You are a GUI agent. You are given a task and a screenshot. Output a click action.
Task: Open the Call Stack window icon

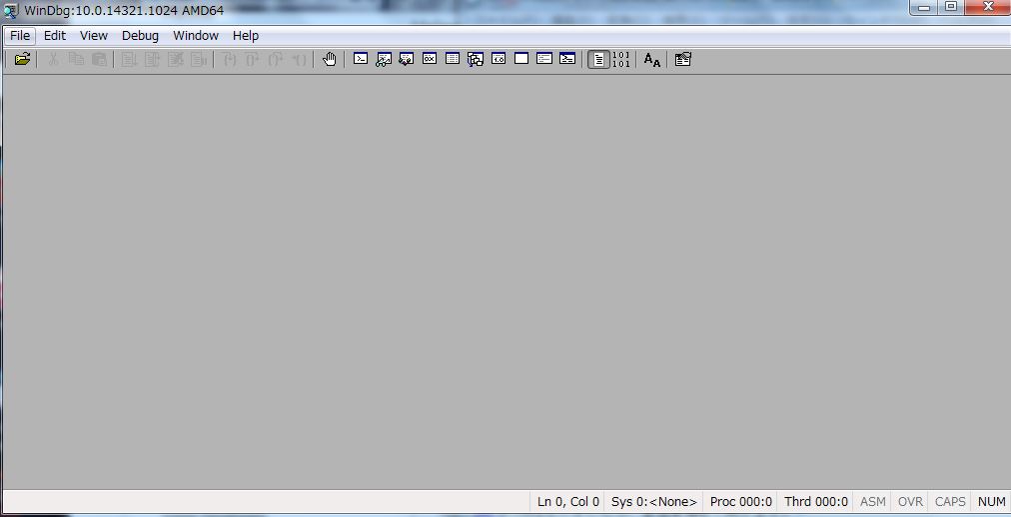(x=476, y=59)
